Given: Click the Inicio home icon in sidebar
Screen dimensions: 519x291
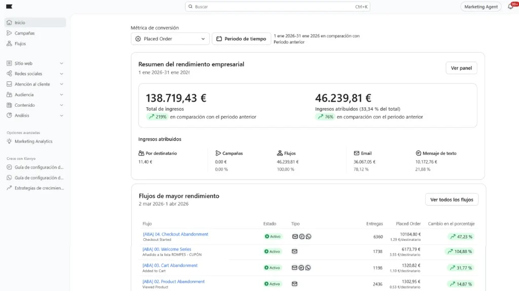Looking at the screenshot, I should point(10,23).
